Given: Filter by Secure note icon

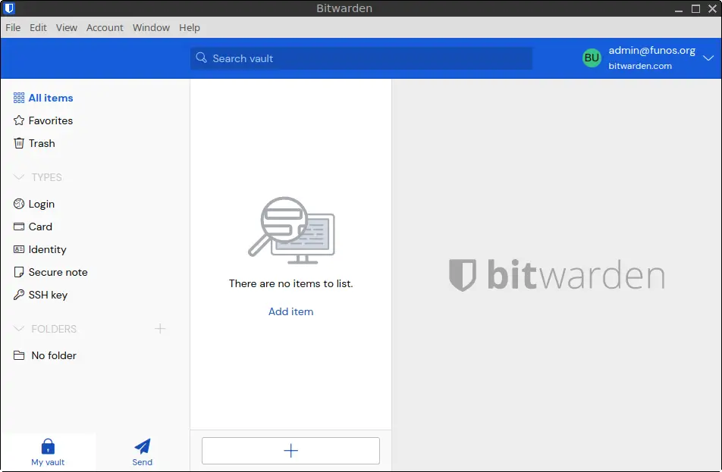Looking at the screenshot, I should point(19,272).
